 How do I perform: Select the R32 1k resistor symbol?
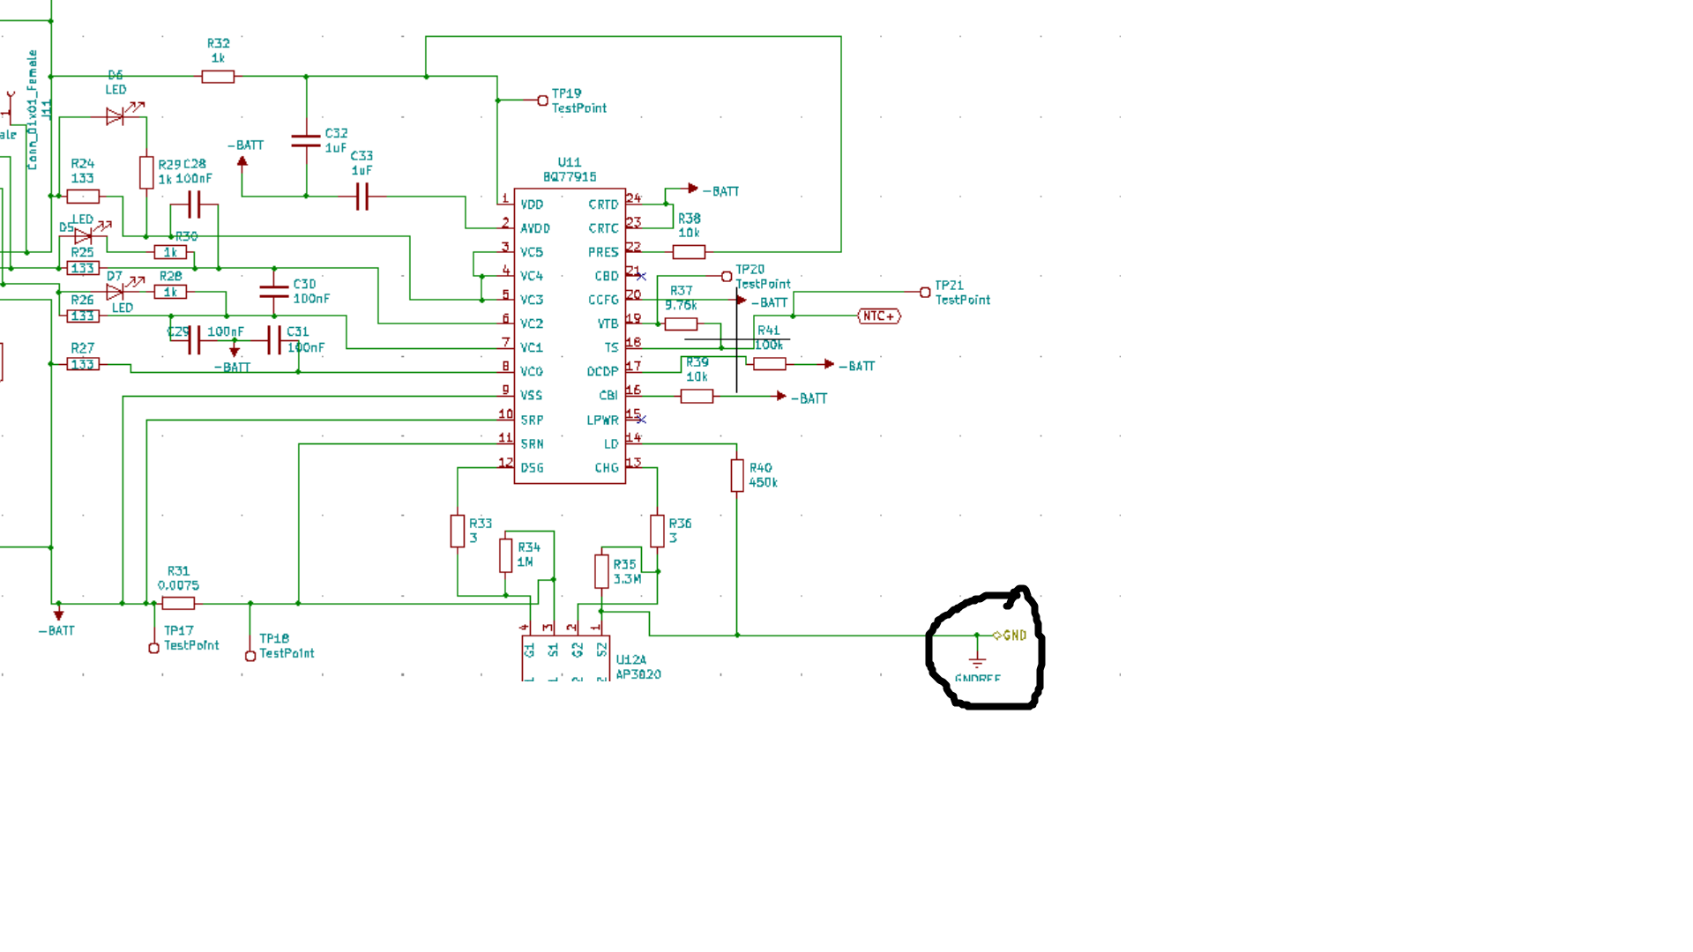218,77
